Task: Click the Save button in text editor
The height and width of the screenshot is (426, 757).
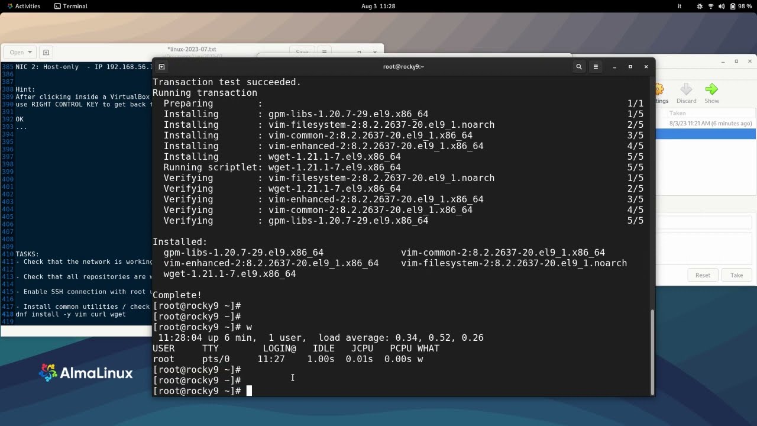Action: (302, 52)
